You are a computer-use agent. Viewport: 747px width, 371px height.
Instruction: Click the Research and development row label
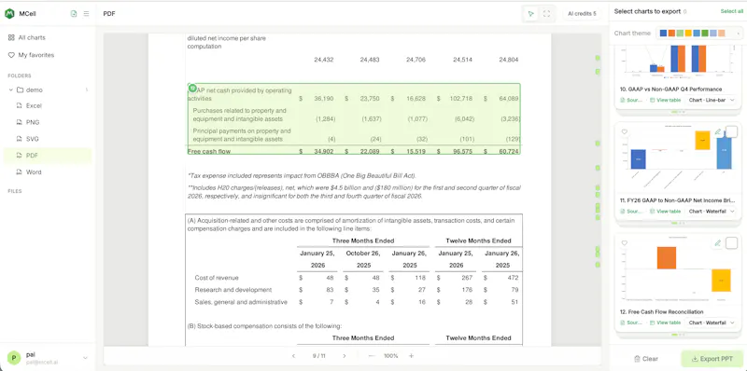coord(233,290)
